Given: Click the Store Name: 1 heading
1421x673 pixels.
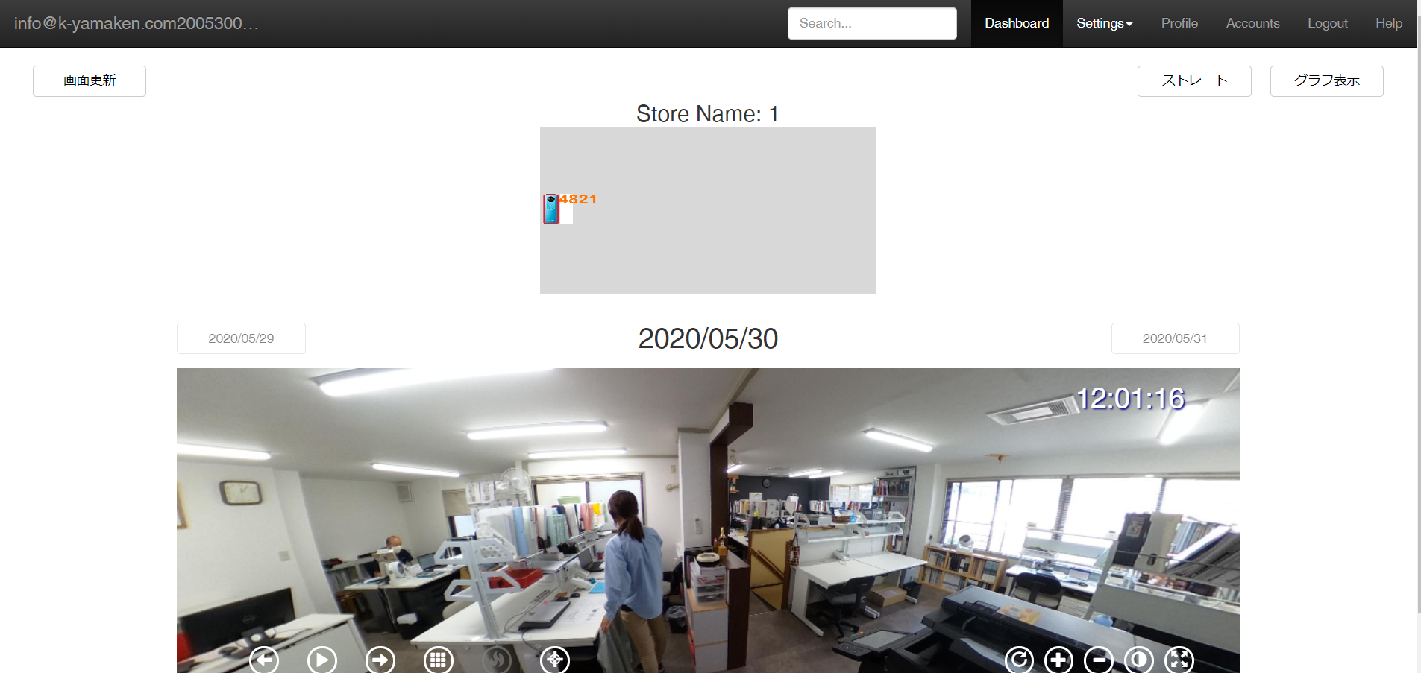Looking at the screenshot, I should point(707,113).
